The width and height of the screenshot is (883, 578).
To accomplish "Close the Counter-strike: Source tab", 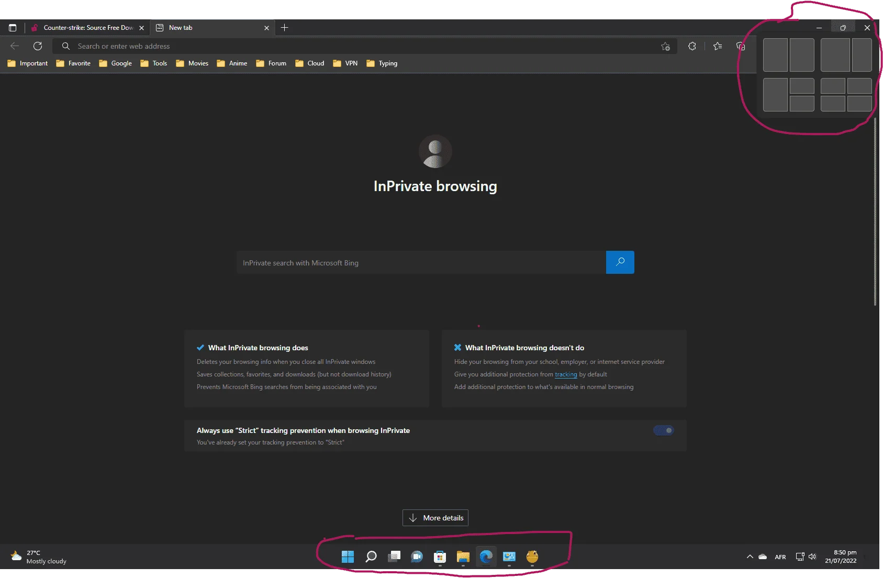I will point(141,28).
